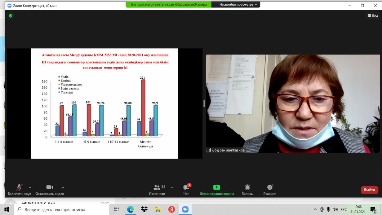Click the green encryption shield icon

click(x=11, y=16)
